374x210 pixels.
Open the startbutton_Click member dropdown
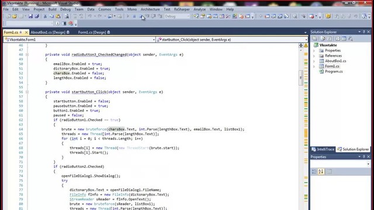point(232,40)
